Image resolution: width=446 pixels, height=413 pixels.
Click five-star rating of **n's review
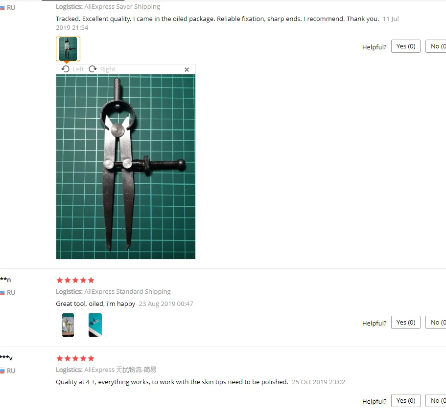[x=75, y=281]
